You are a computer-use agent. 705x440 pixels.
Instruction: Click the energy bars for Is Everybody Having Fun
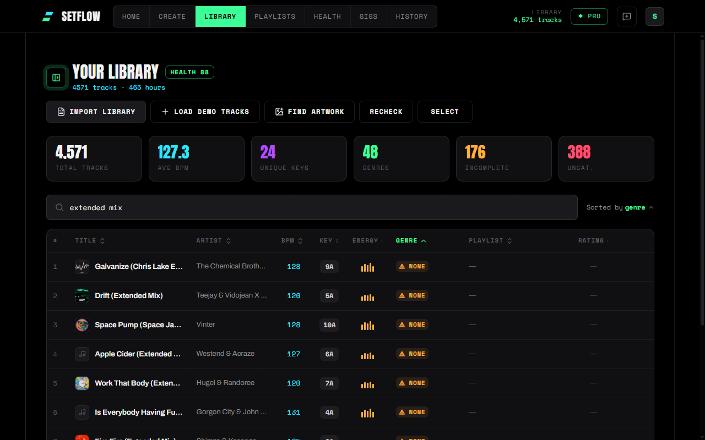(367, 413)
